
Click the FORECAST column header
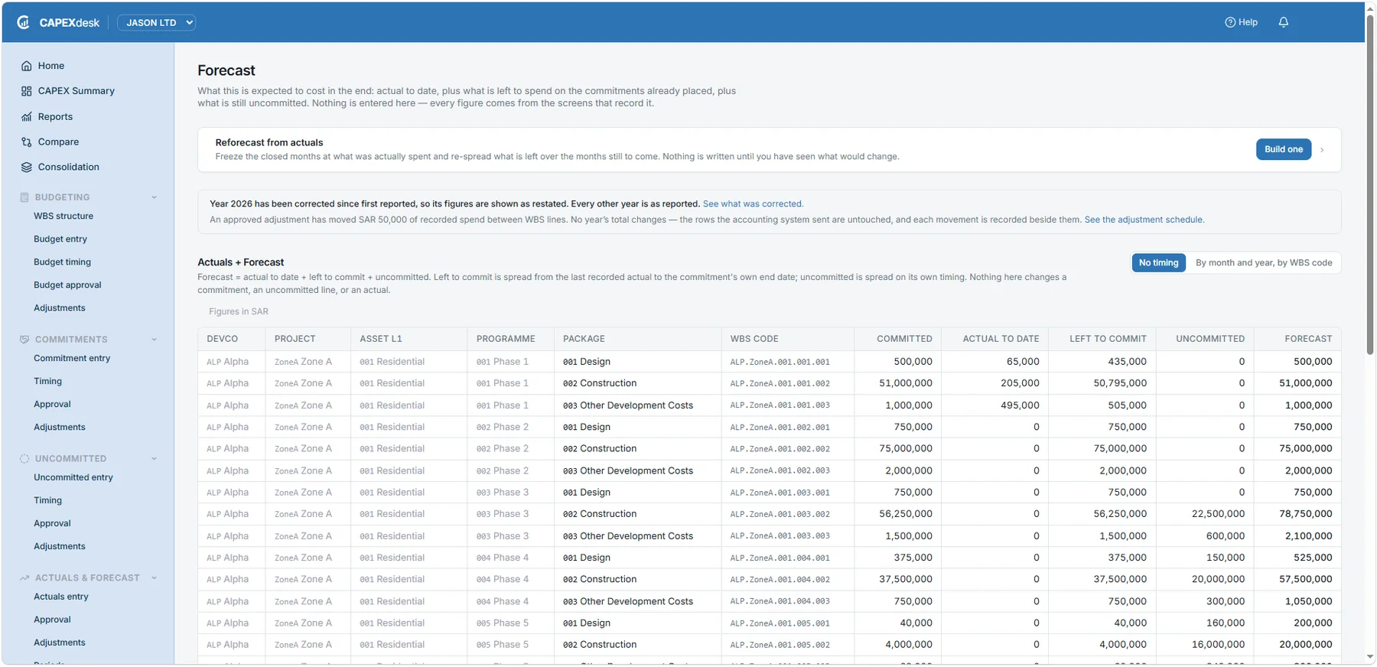[x=1308, y=340]
